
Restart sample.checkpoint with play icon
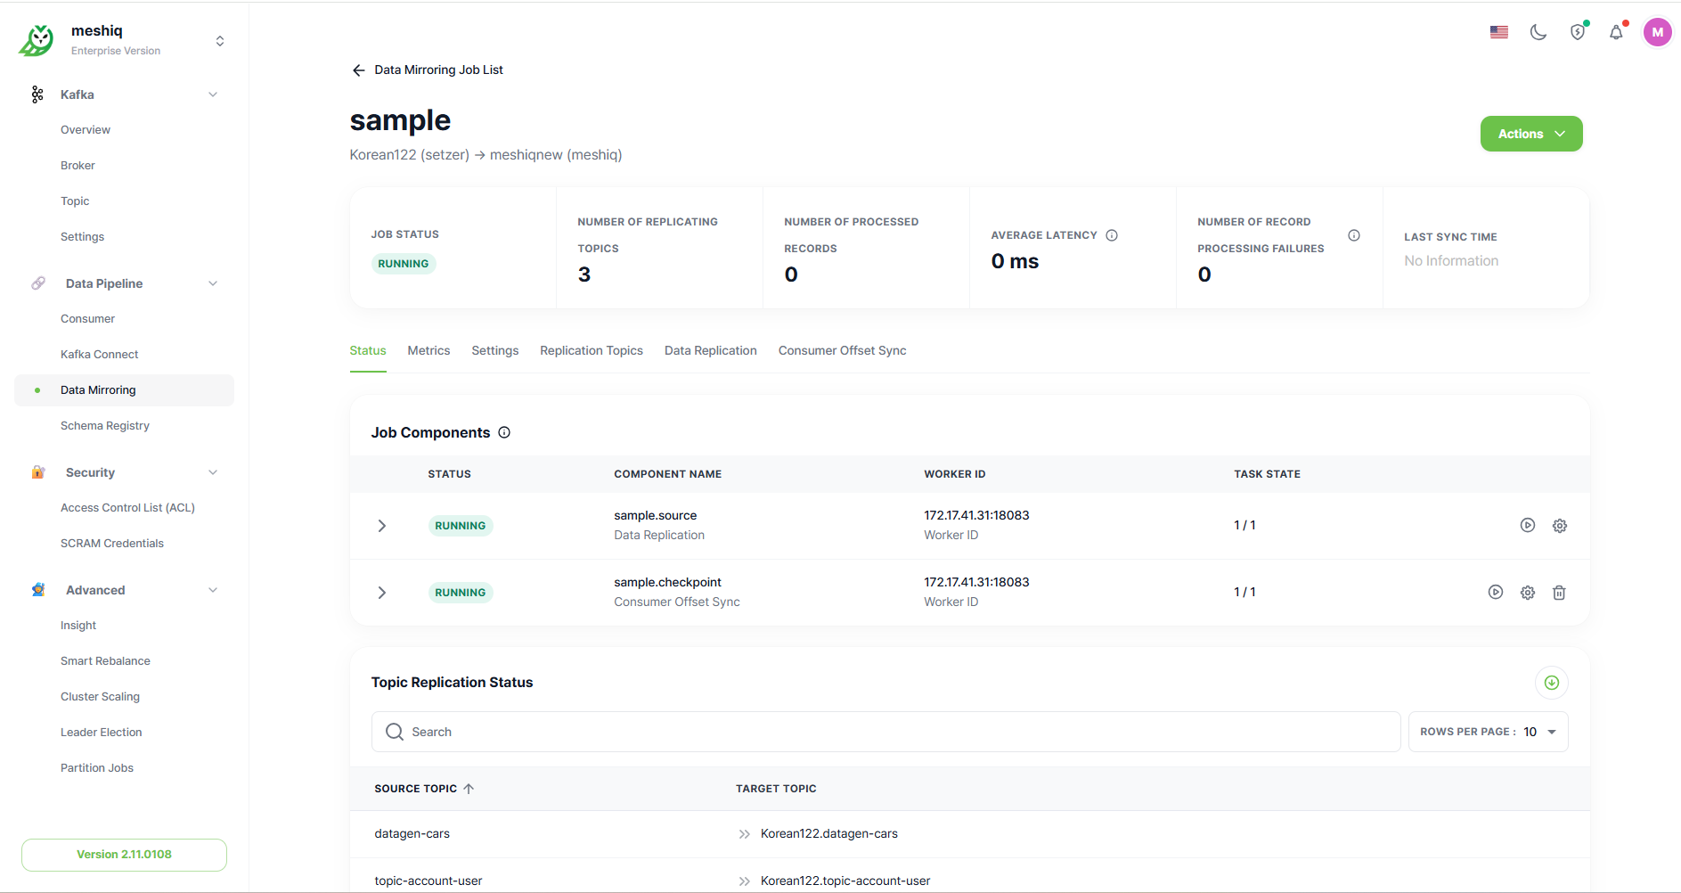pyautogui.click(x=1496, y=593)
